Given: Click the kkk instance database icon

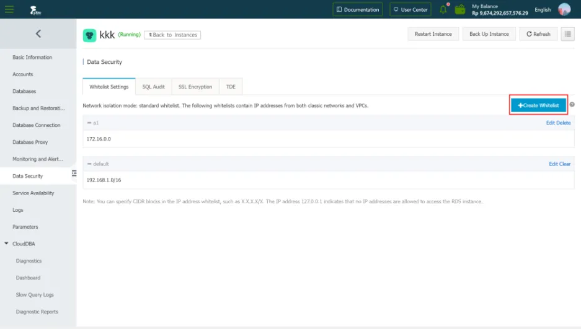Looking at the screenshot, I should pos(89,35).
